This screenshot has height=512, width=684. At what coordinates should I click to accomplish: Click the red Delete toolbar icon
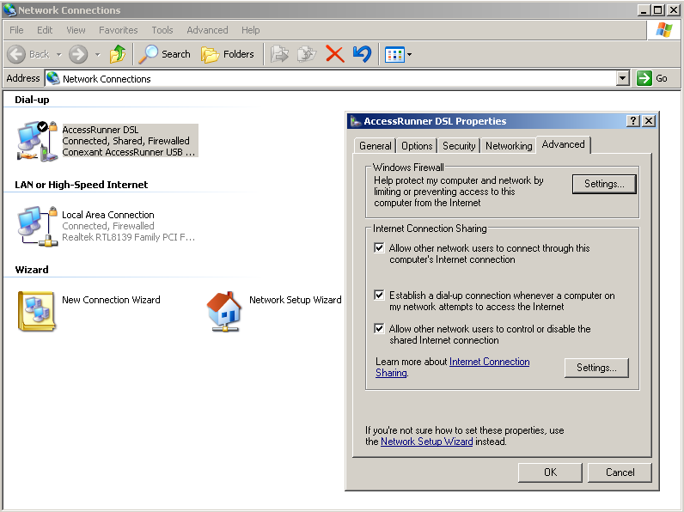(334, 54)
